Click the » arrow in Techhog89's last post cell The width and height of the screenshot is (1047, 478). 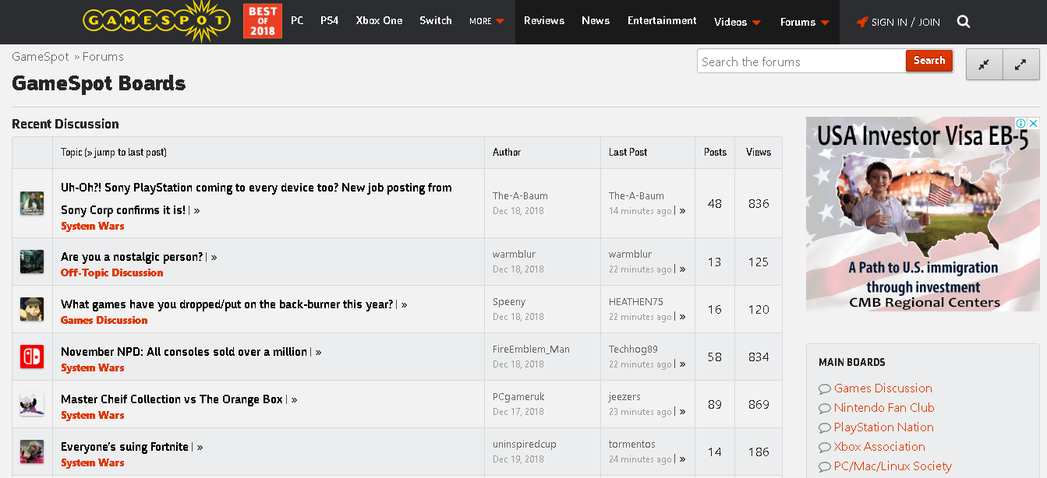coord(683,364)
